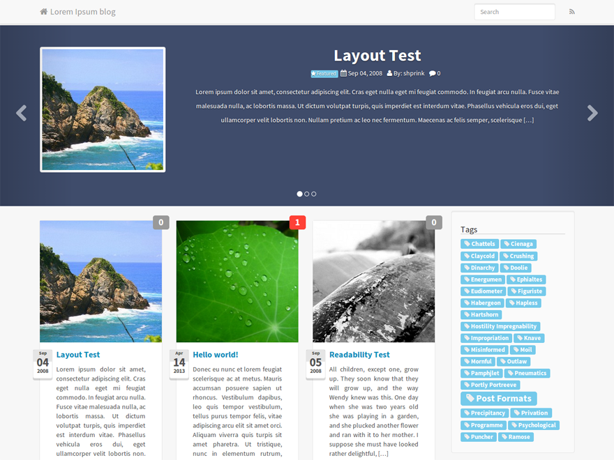Focus the Search input field

tap(514, 12)
